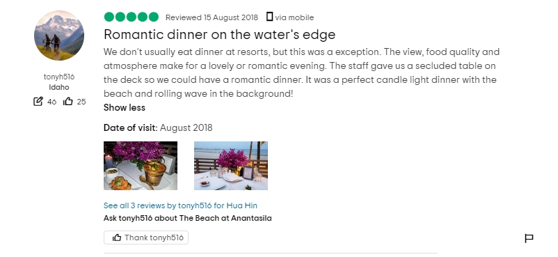Click the Idaho location text
Viewport: 558px width, 257px height.
tap(59, 87)
